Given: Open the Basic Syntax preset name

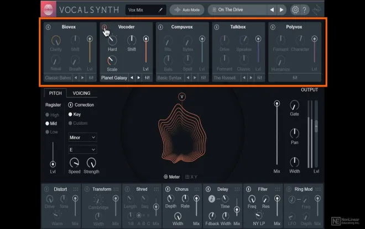Looking at the screenshot, I should [169, 78].
